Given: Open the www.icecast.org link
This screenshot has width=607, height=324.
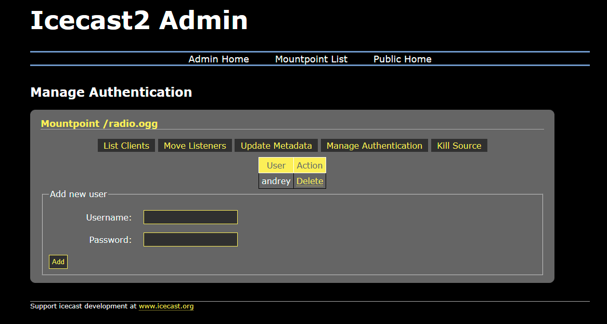Looking at the screenshot, I should (x=166, y=306).
